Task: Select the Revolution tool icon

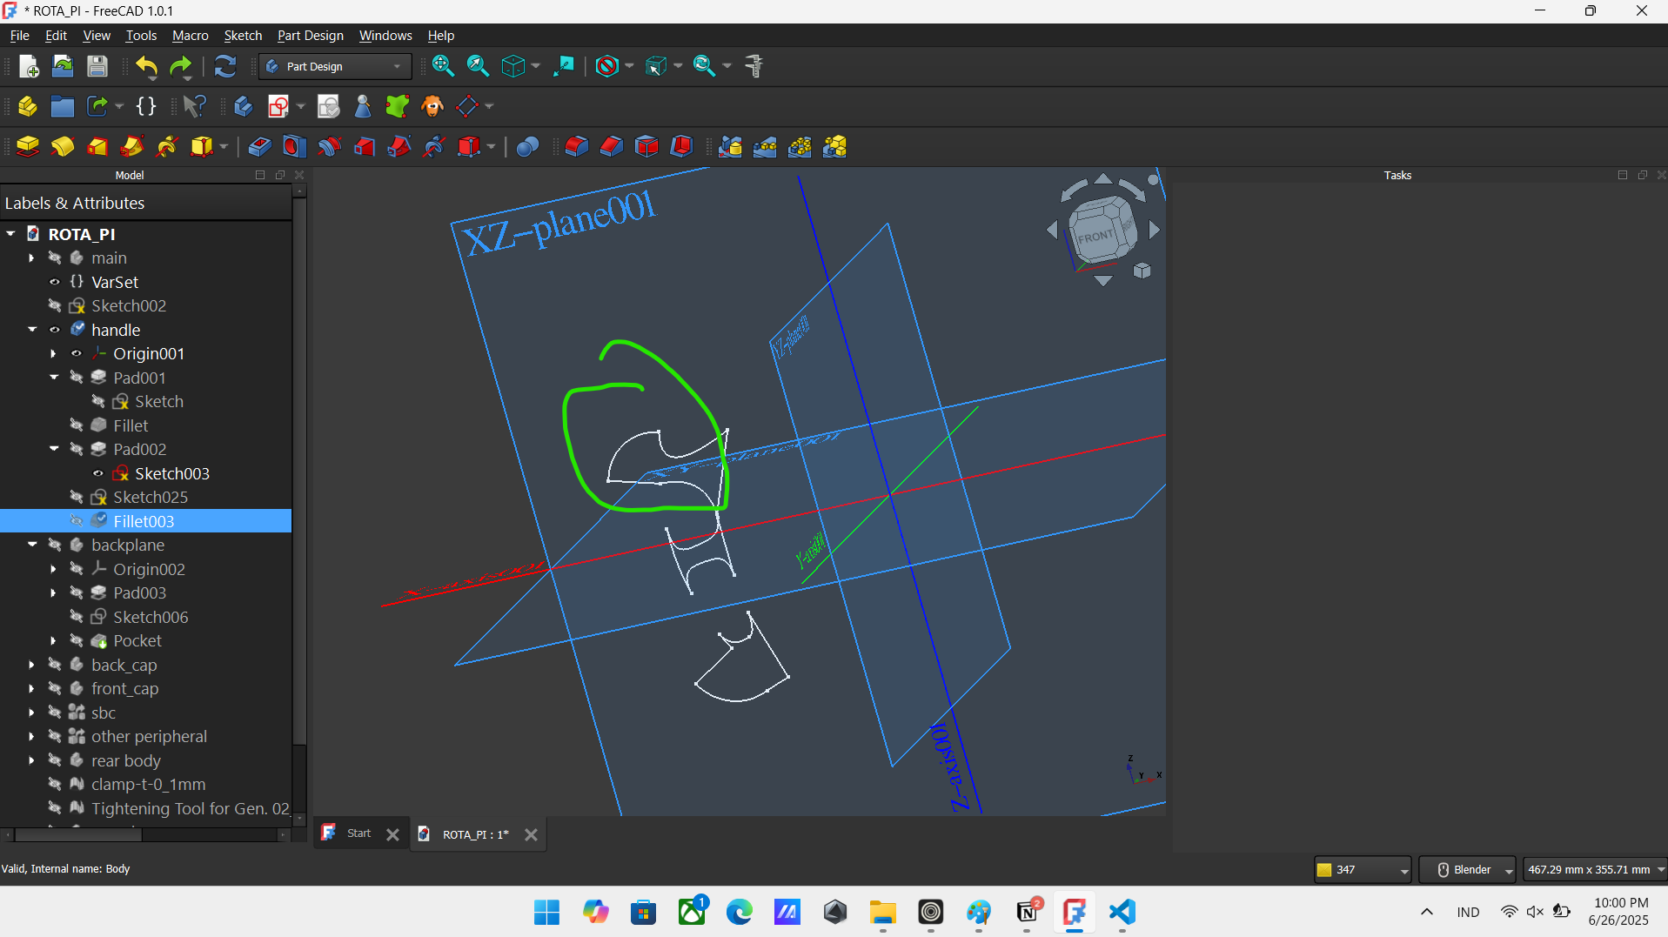Action: click(x=63, y=147)
